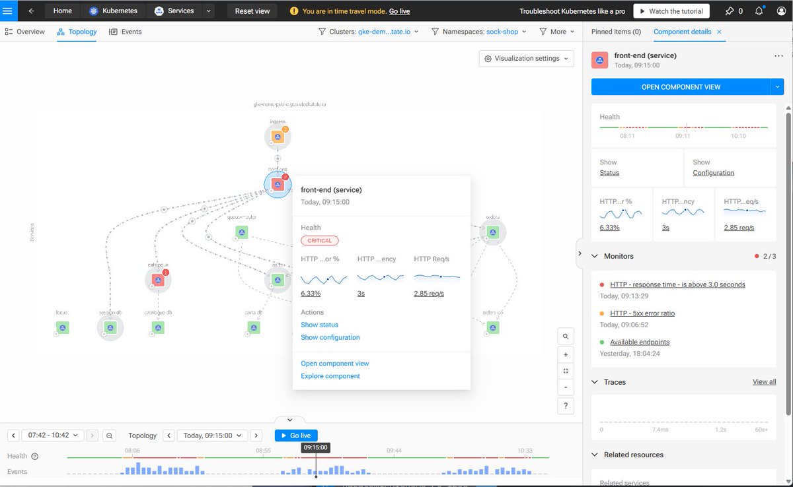793x487 pixels.
Task: Open the Visualization settings dropdown
Action: (x=525, y=59)
